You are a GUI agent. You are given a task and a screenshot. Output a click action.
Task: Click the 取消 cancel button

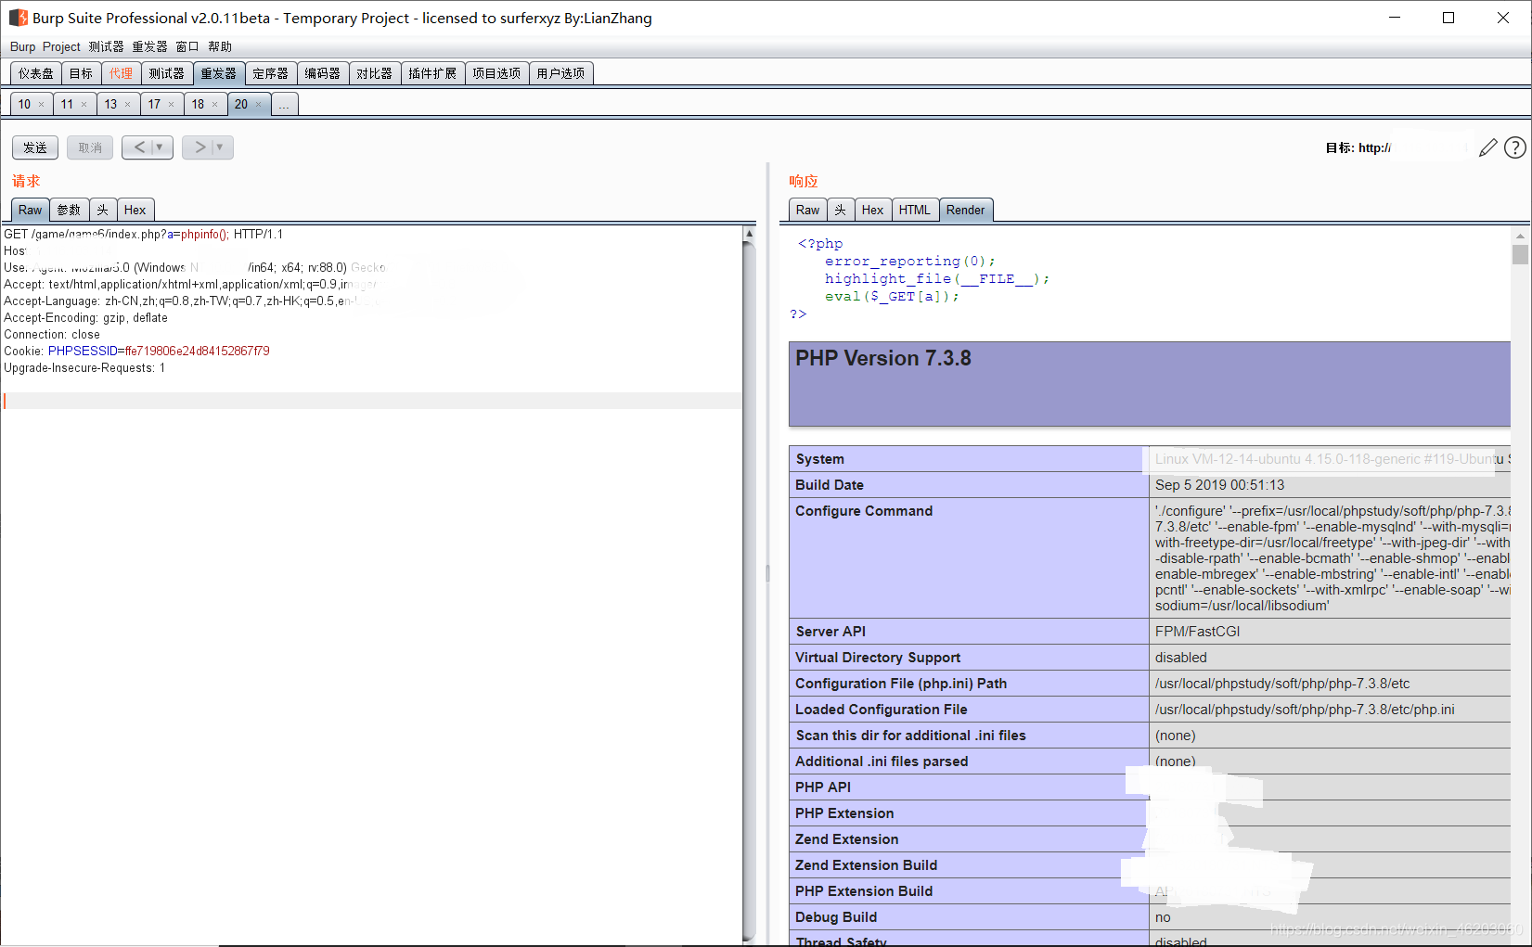[x=90, y=147]
